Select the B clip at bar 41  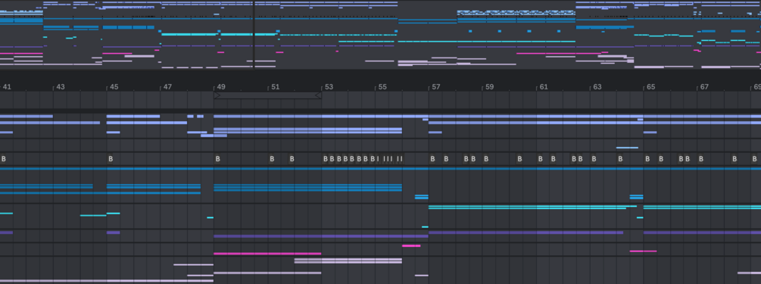[x=3, y=159]
